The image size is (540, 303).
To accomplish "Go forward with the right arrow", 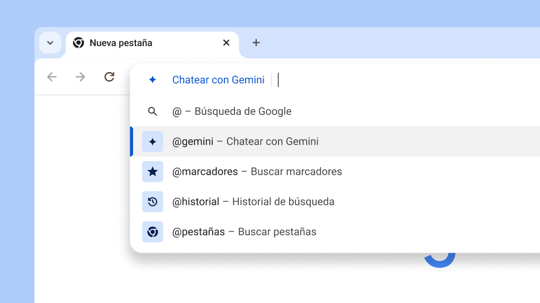I will [80, 77].
